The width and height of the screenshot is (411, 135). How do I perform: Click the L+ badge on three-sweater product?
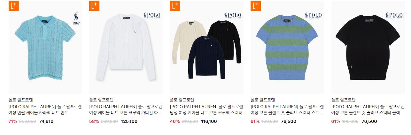point(175,5)
